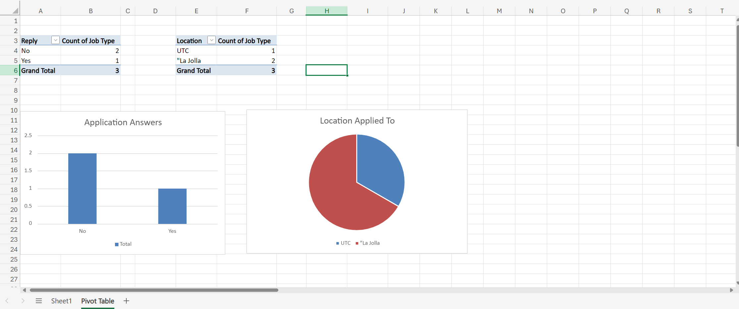The height and width of the screenshot is (309, 739).
Task: Open the Location filter dropdown
Action: tap(211, 40)
